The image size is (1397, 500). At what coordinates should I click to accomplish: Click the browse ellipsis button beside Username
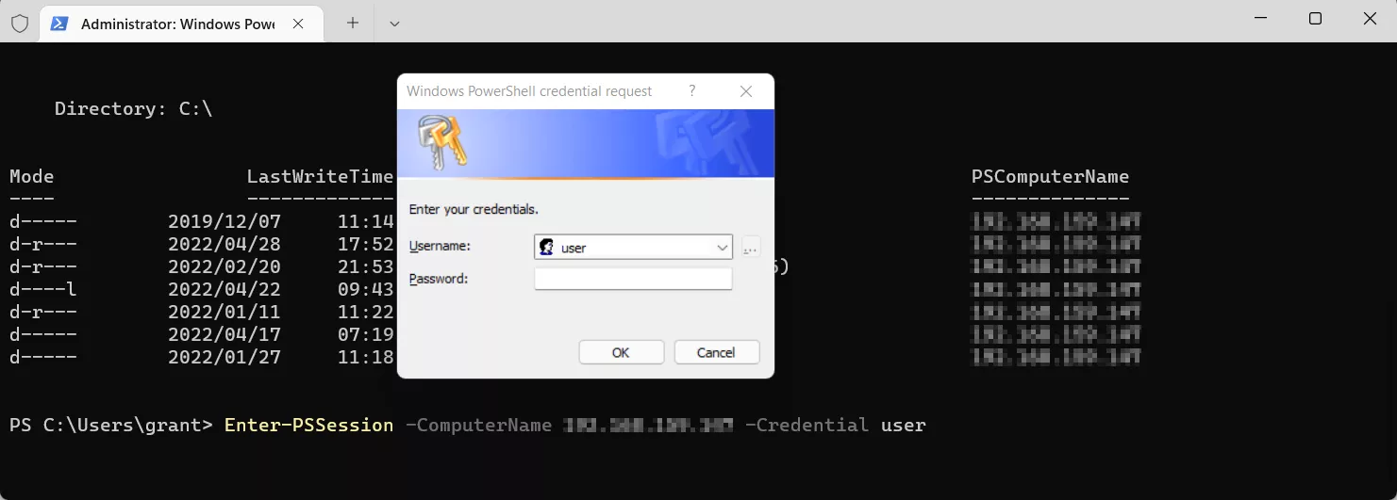751,248
